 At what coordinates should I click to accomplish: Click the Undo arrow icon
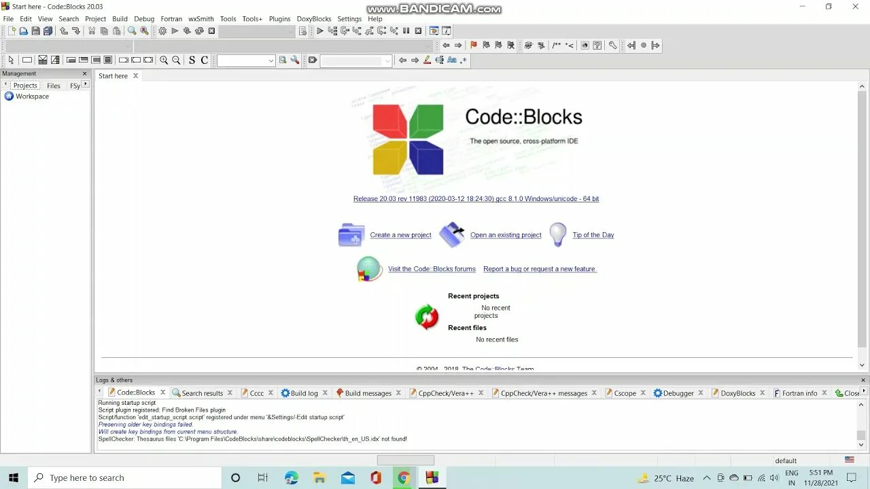pos(63,31)
